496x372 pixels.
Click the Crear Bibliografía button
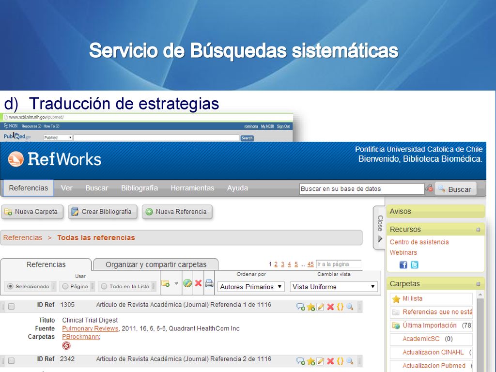pos(103,212)
